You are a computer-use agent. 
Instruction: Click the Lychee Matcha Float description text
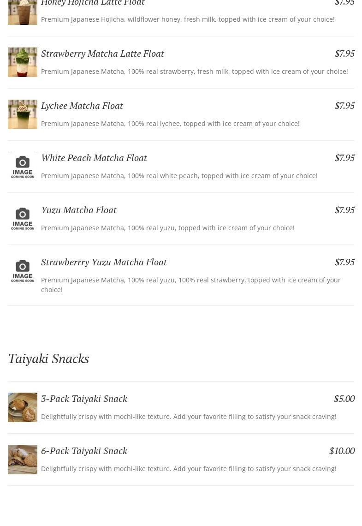(170, 124)
